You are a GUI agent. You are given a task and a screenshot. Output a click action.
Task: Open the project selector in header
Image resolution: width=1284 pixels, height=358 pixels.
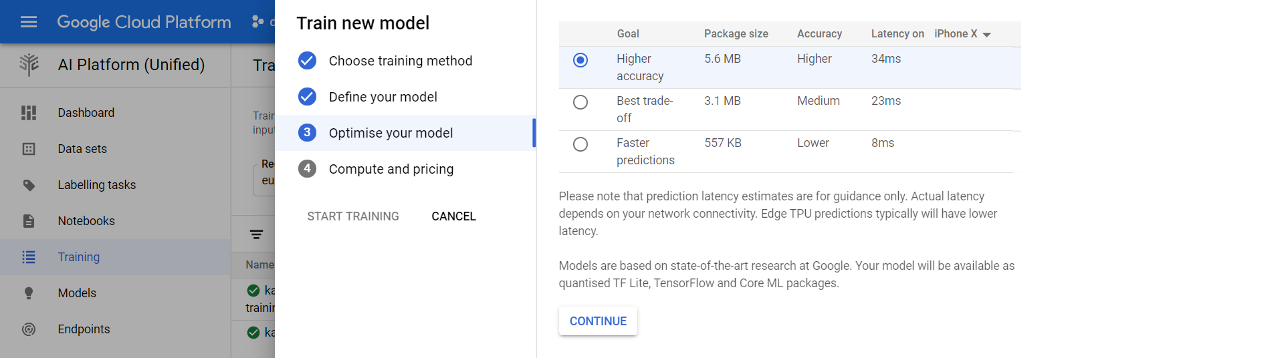tap(262, 22)
